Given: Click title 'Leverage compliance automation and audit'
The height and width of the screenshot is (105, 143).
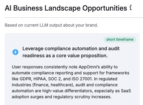Looking at the screenshot, I should [71, 49].
